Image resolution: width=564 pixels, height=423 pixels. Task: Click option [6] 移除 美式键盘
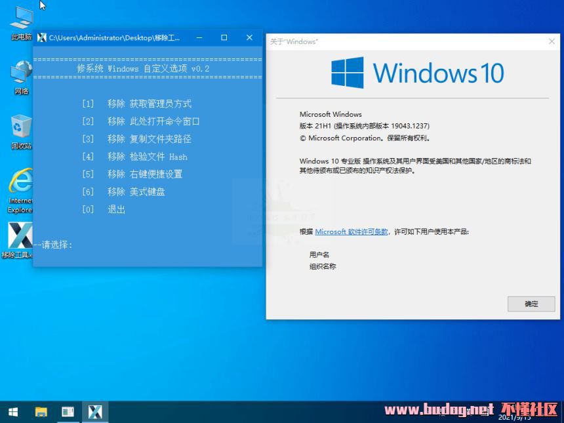click(123, 191)
